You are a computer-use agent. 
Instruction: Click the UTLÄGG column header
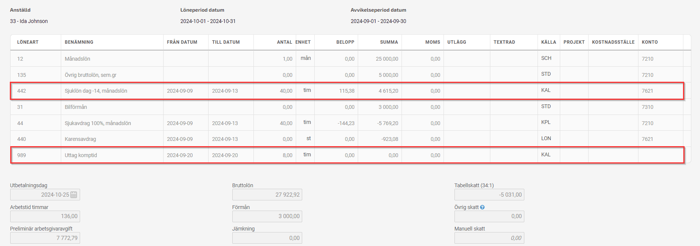pyautogui.click(x=457, y=42)
